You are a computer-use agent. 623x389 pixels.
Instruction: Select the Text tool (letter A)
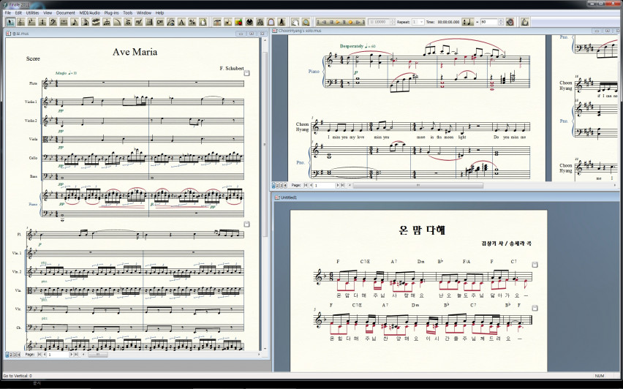click(x=181, y=22)
